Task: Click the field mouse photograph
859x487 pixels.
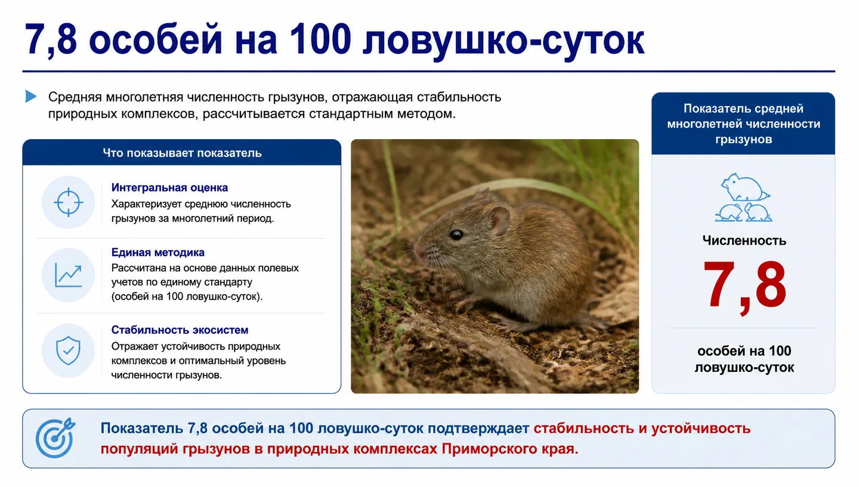Action: coord(495,266)
